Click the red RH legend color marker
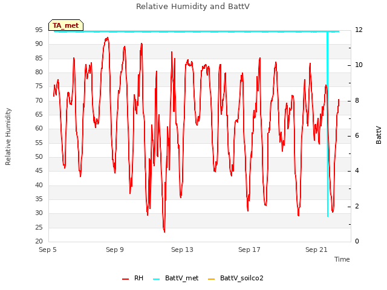 pos(125,279)
